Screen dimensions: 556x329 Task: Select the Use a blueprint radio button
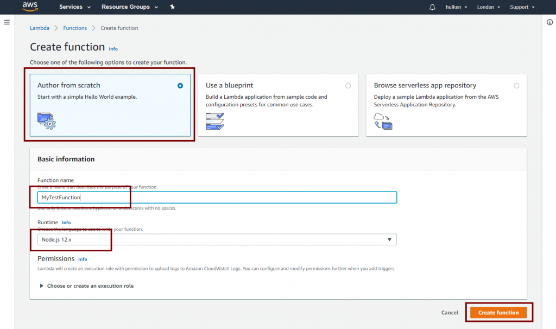[x=348, y=86]
